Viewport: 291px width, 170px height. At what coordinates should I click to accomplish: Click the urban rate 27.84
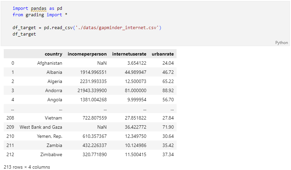click(x=168, y=118)
